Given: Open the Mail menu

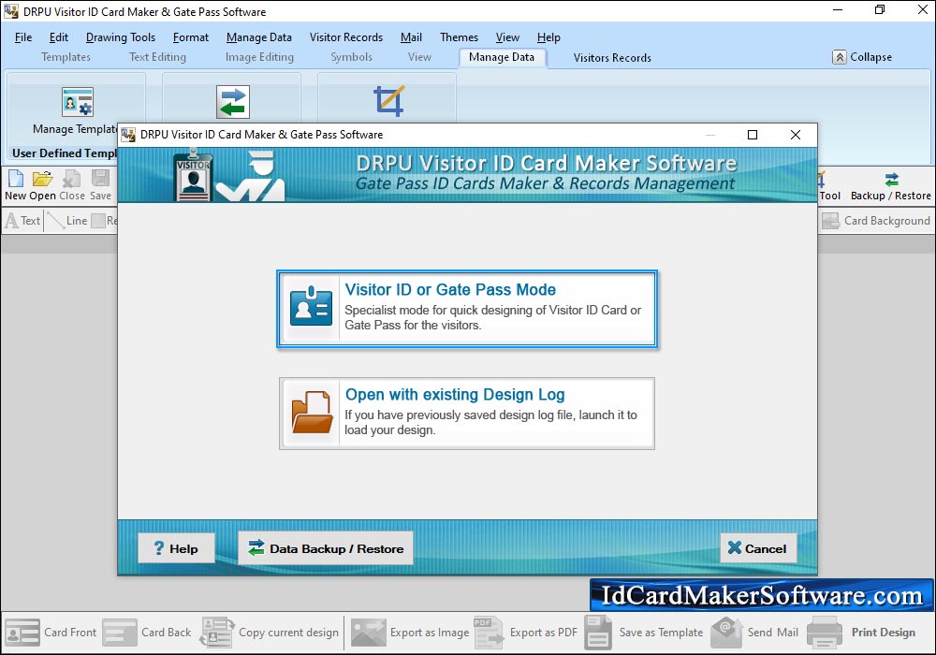Looking at the screenshot, I should [x=411, y=37].
